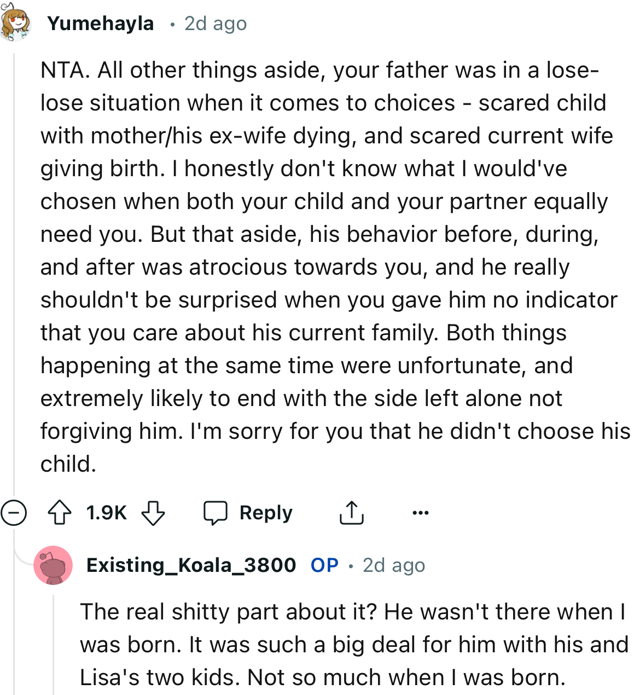Collapse via thread line beside Yumehayla's comment
634x695 pixels.
(14, 274)
